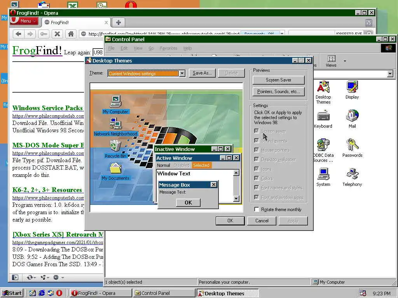Click the Selected menu item in preview
This screenshot has width=398, height=298.
(201, 165)
